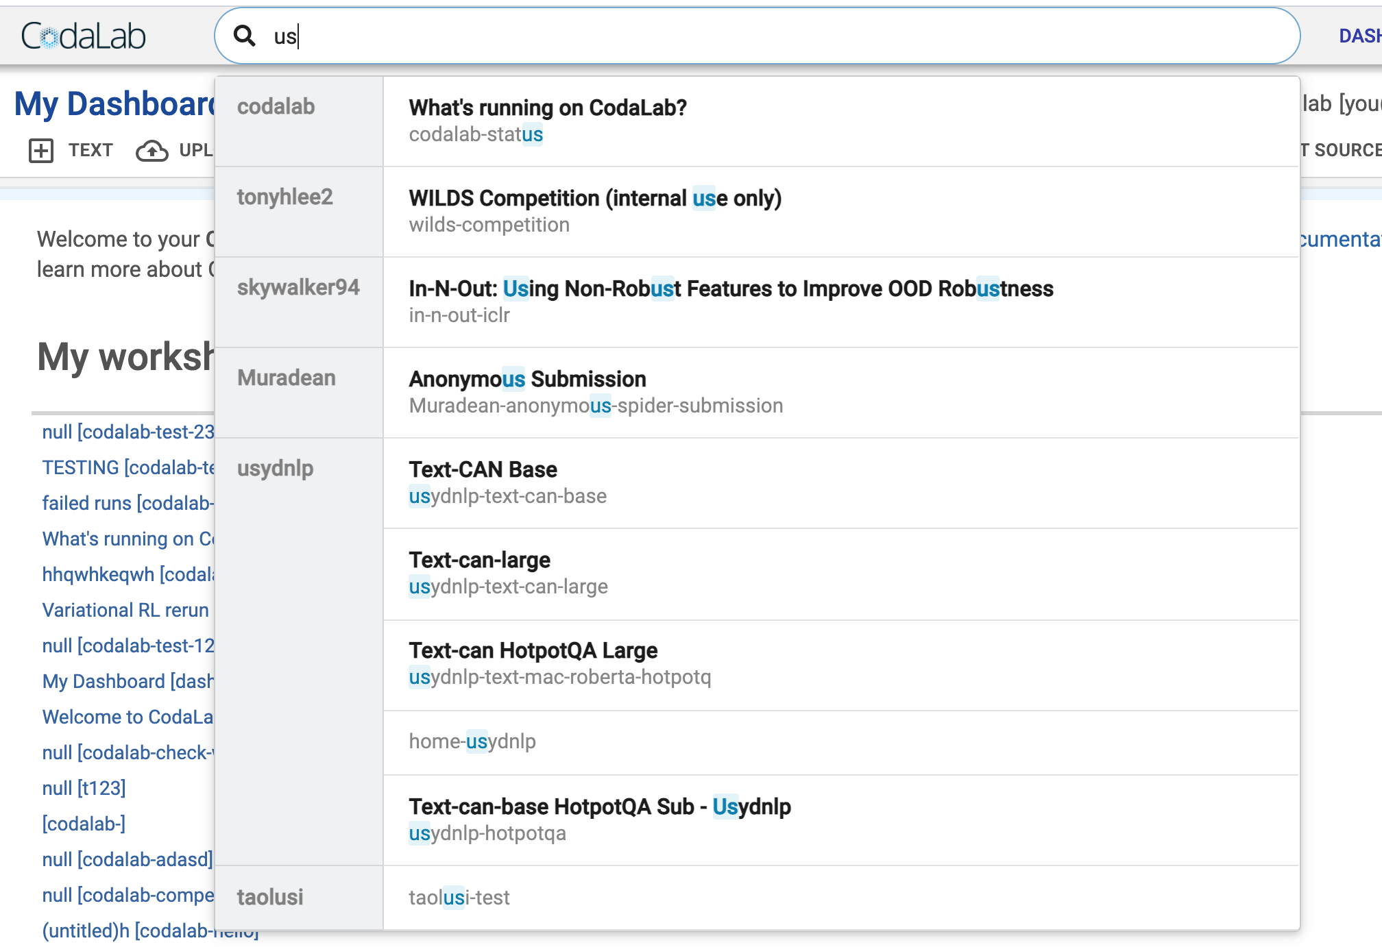Open the "Text-can-large" search result
1382x947 pixels.
[480, 560]
